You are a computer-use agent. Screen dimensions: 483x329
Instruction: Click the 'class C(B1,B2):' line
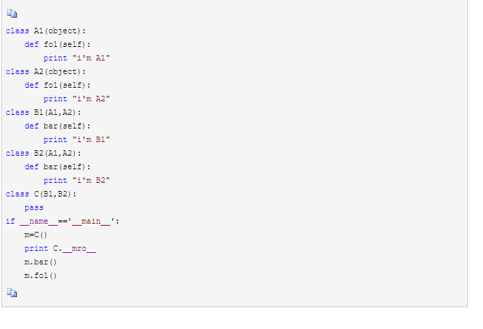41,194
